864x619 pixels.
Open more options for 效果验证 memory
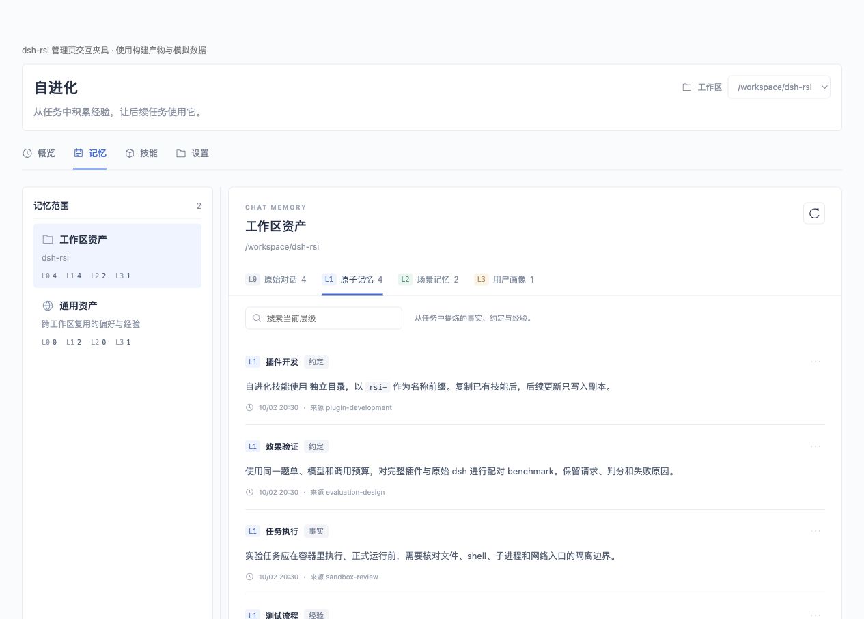click(816, 446)
